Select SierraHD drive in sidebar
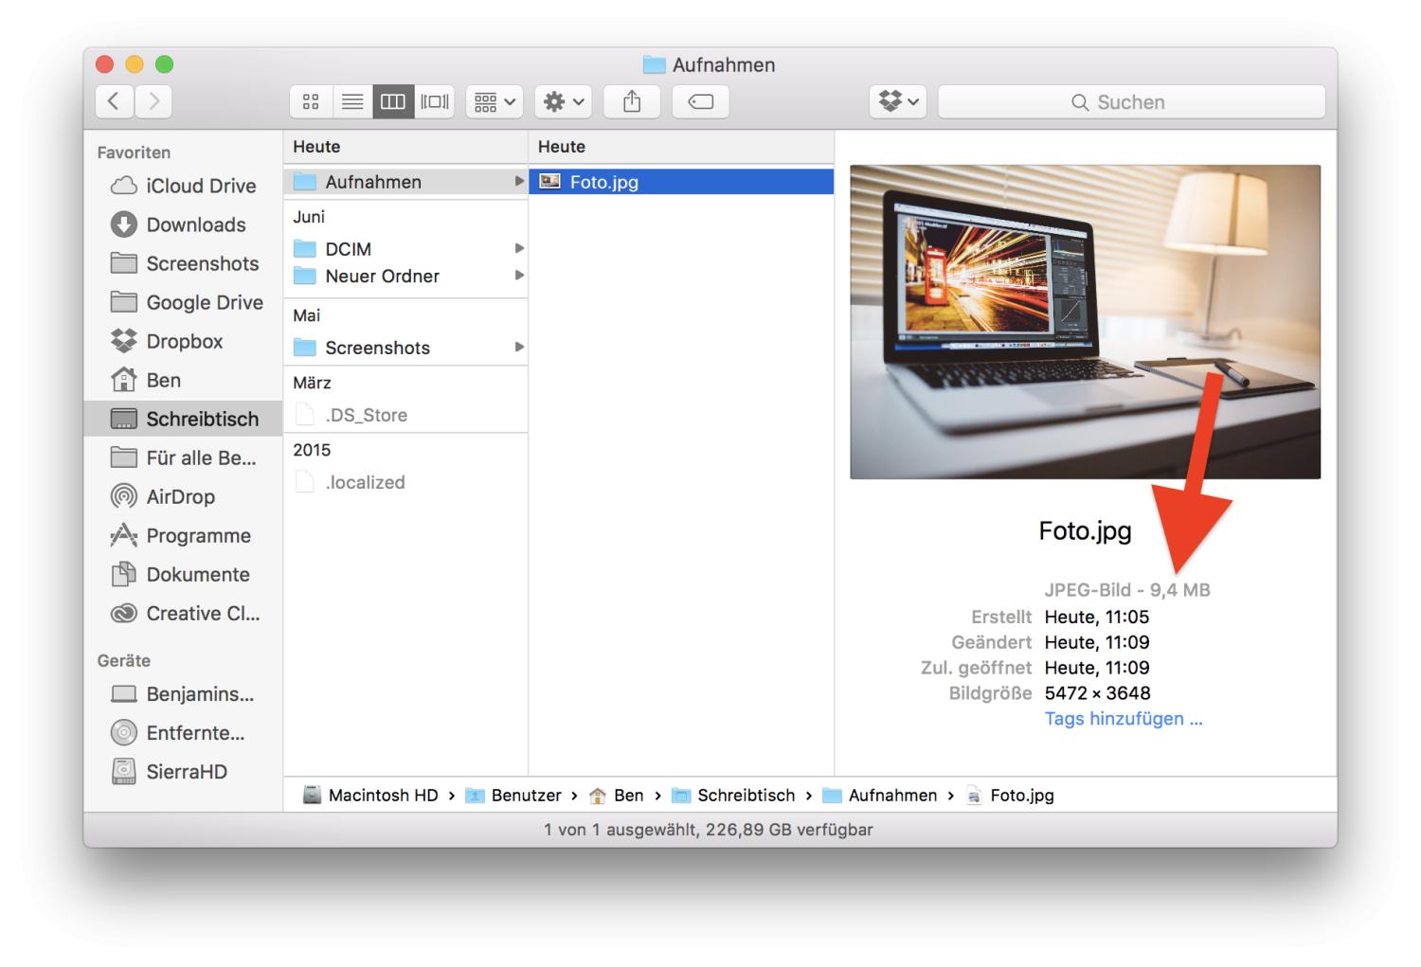The image size is (1421, 967). pyautogui.click(x=183, y=772)
